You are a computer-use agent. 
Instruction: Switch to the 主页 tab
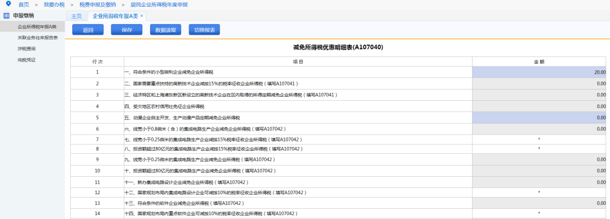77,16
